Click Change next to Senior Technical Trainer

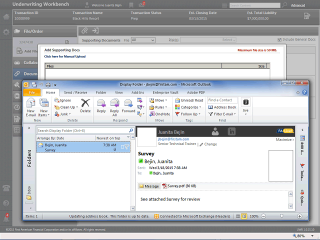(208, 144)
